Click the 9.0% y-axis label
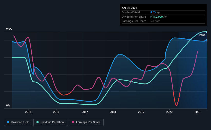The image size is (211, 130). tap(9, 29)
